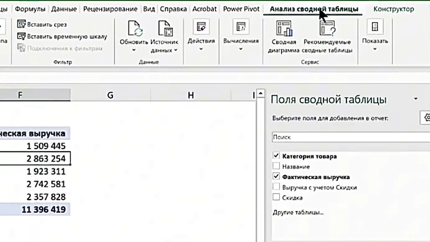Viewport: 430px width, 242px height.
Task: Select the cell with 2 357 828
Action: coord(35,197)
